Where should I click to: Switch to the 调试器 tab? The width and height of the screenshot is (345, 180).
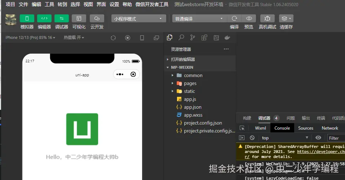tap(264, 118)
